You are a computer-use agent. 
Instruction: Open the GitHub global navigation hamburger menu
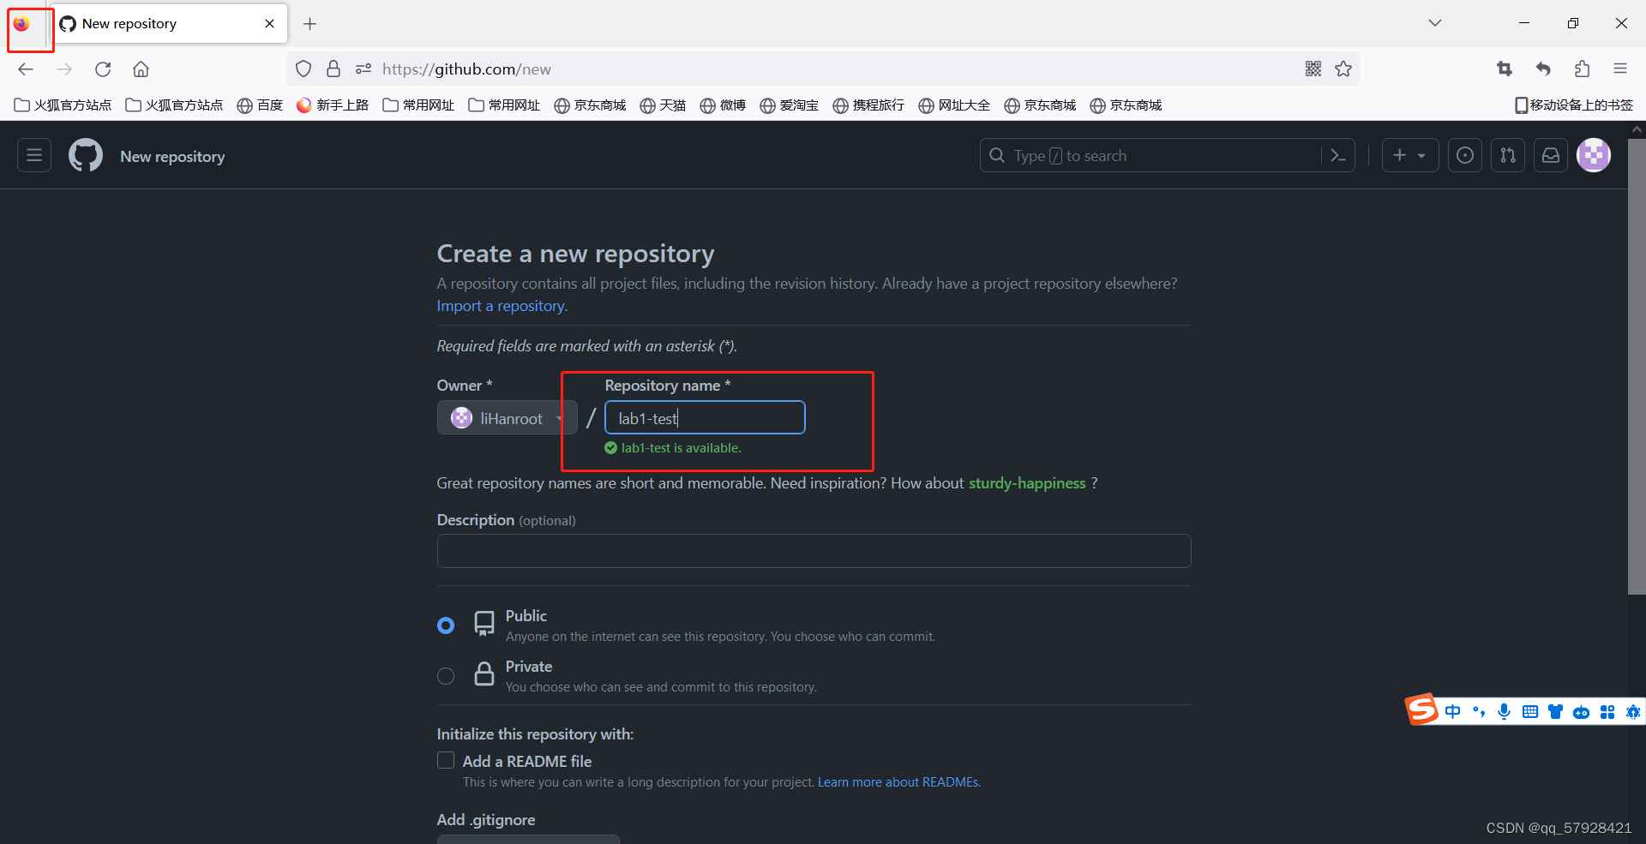click(33, 155)
